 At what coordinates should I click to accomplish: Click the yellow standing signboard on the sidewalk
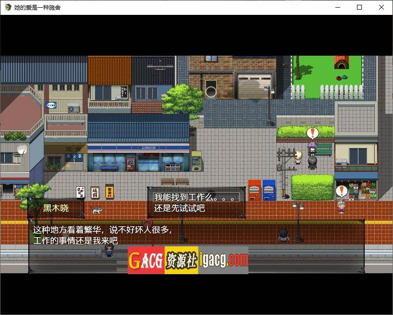pyautogui.click(x=110, y=192)
